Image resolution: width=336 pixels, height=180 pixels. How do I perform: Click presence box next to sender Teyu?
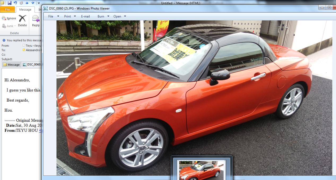click(24, 46)
